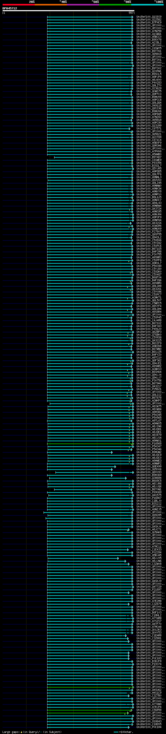Click the green alignment bar for UniRef100_P16868

click(x=90, y=444)
